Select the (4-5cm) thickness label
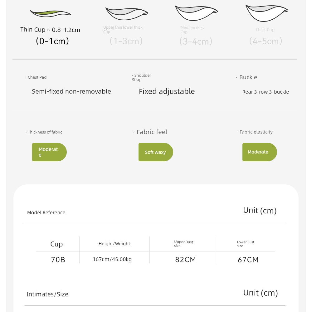 click(266, 41)
